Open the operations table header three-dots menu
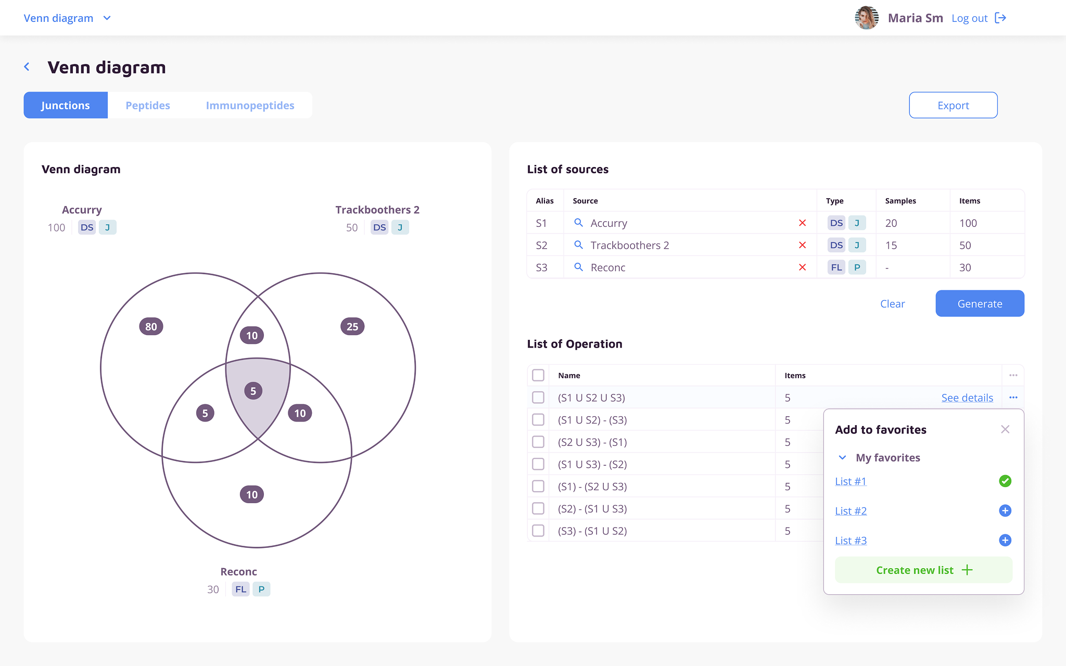This screenshot has width=1066, height=666. pos(1013,375)
